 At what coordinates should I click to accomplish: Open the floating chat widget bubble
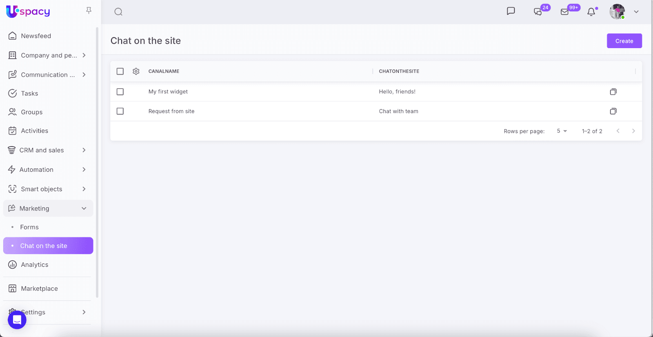pyautogui.click(x=17, y=319)
